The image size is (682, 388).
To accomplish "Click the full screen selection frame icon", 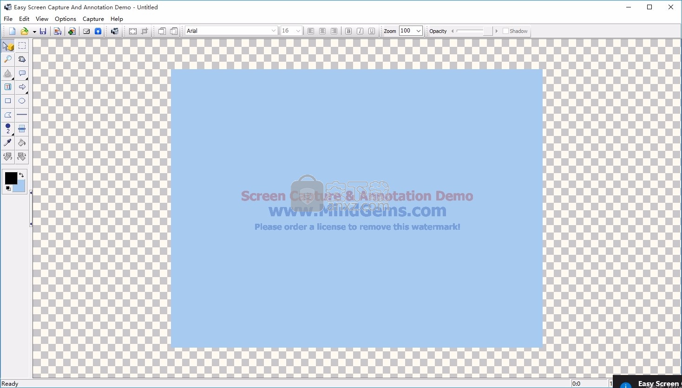I will tap(133, 31).
